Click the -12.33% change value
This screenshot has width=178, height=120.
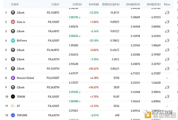pos(94,13)
